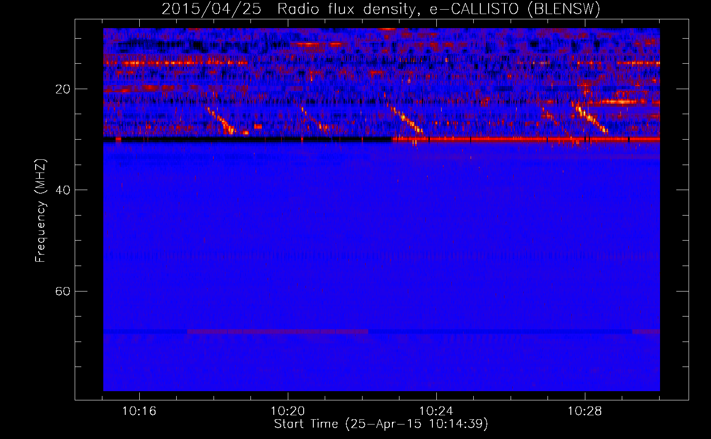Click the plot title "2015/04/25 Radio flux density, e-CALLISTO (BLENSW)"
Image resolution: width=711 pixels, height=439 pixels.
(381, 9)
